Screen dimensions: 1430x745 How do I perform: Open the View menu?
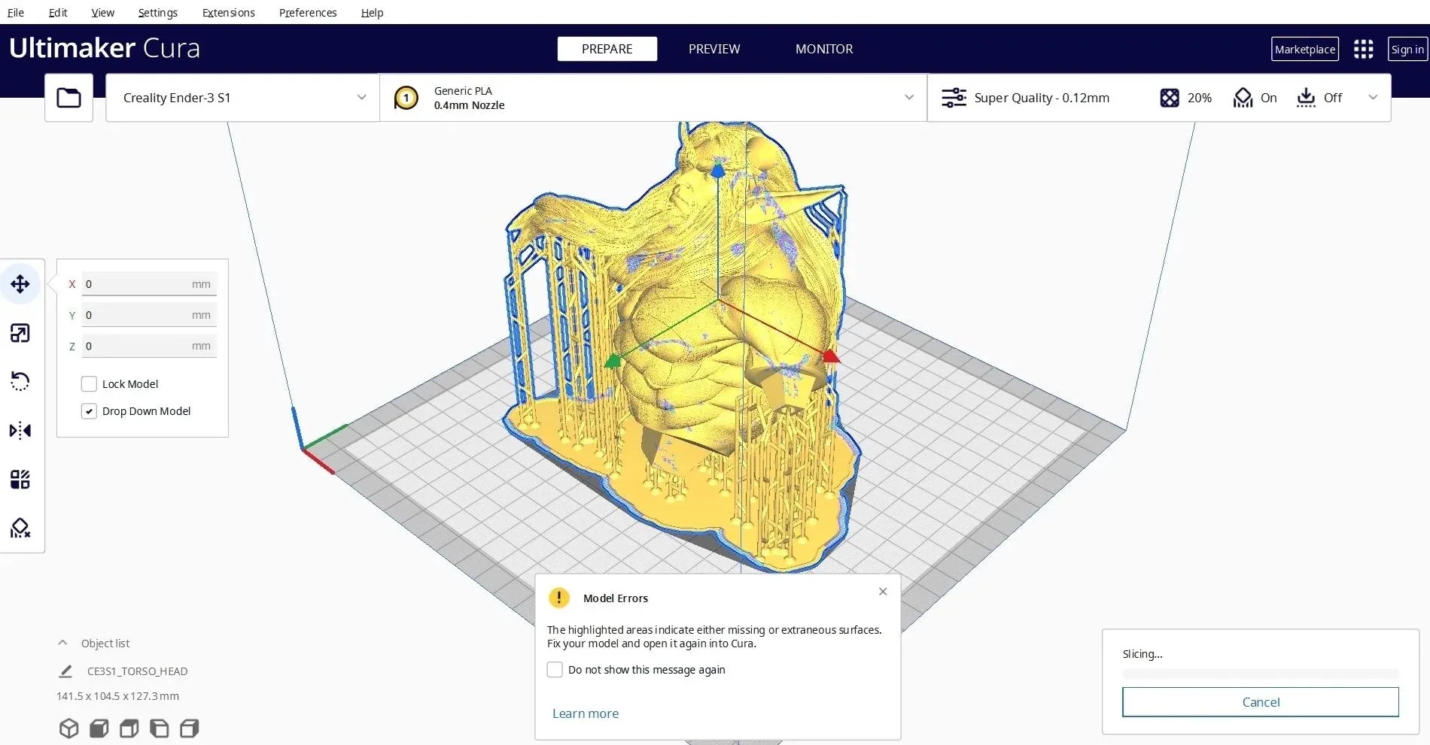pyautogui.click(x=103, y=13)
